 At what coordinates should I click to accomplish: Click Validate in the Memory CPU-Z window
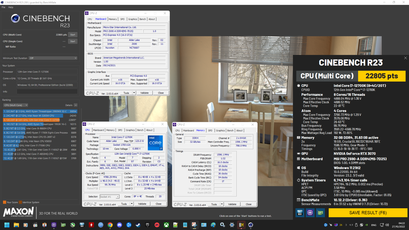[x=232, y=204]
